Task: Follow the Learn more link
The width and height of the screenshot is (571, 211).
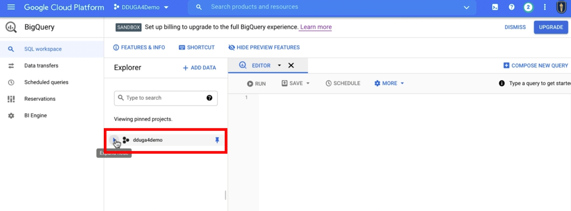Action: tap(316, 27)
